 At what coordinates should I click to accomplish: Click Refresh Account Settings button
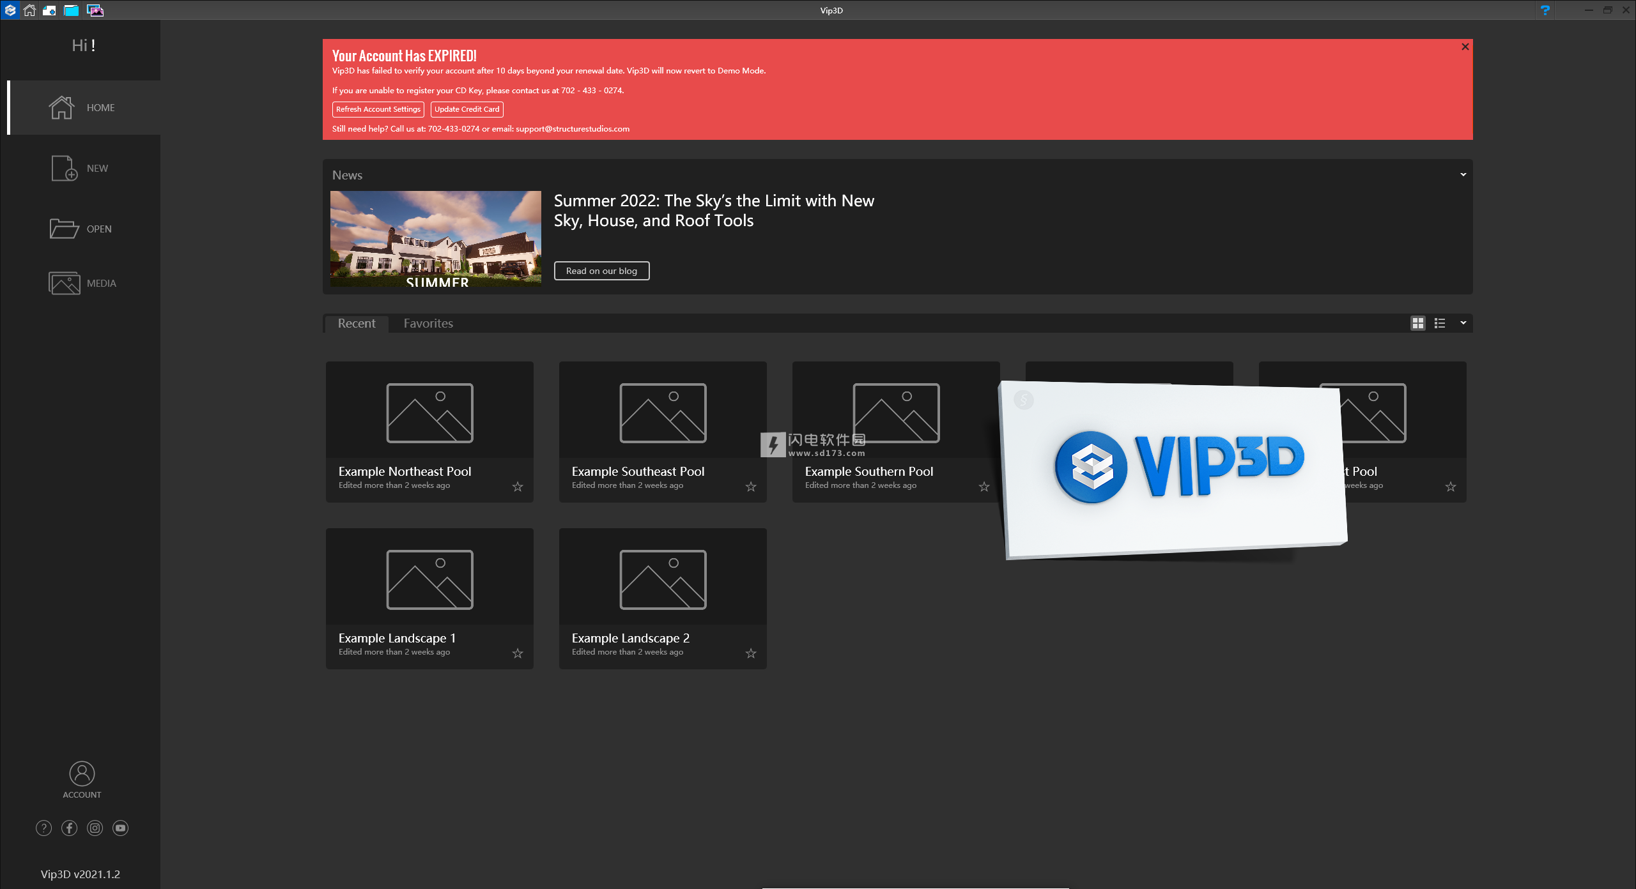click(378, 109)
